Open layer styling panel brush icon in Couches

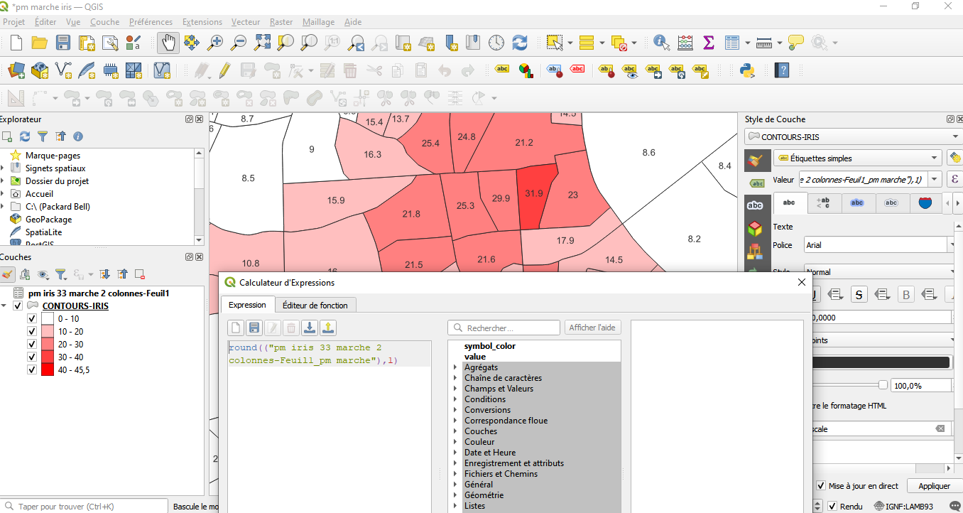[x=8, y=274]
